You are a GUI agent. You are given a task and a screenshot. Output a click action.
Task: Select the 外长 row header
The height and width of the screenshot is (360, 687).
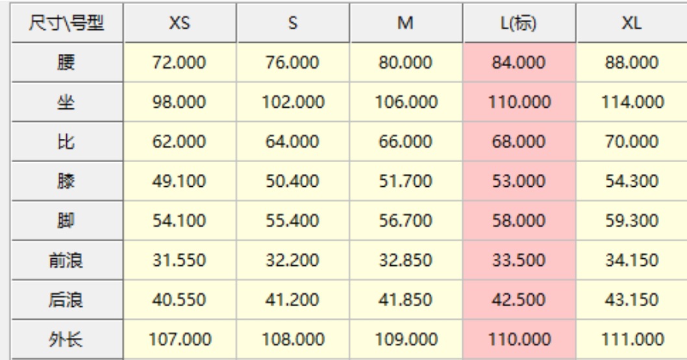click(x=66, y=339)
